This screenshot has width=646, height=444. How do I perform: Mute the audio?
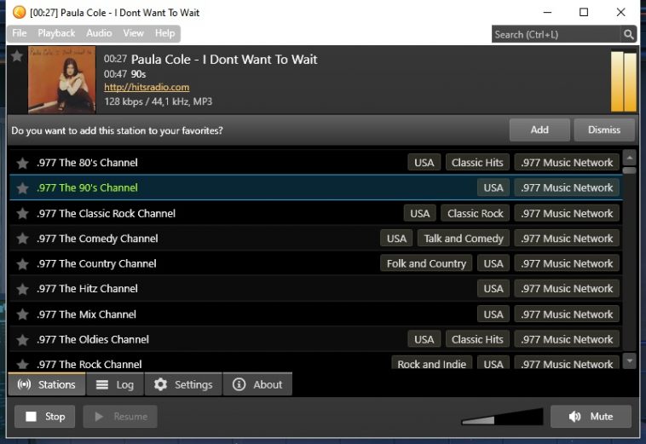click(591, 417)
